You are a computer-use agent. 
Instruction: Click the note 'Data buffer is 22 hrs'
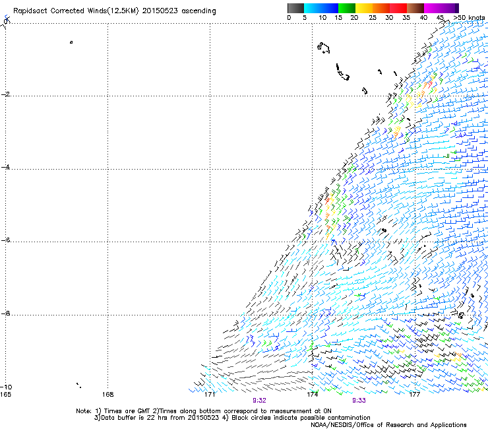click(x=138, y=418)
